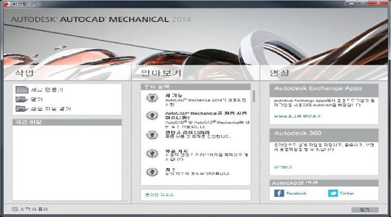Click inside the empty recent files (최근 파일) list
391x217 pixels.
(66, 163)
